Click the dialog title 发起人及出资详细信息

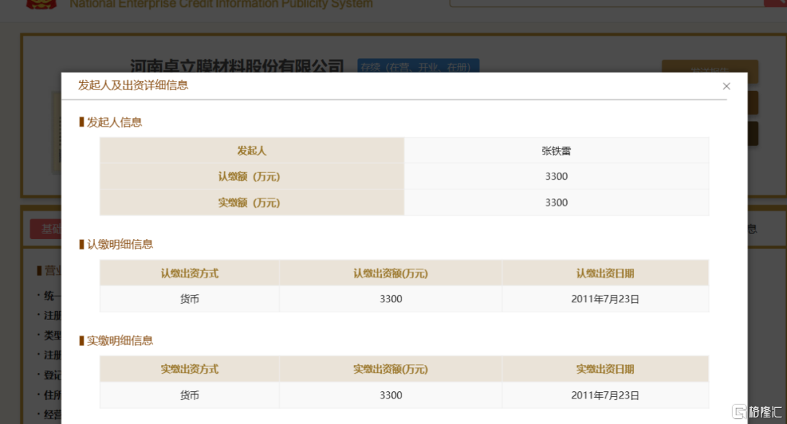click(133, 85)
